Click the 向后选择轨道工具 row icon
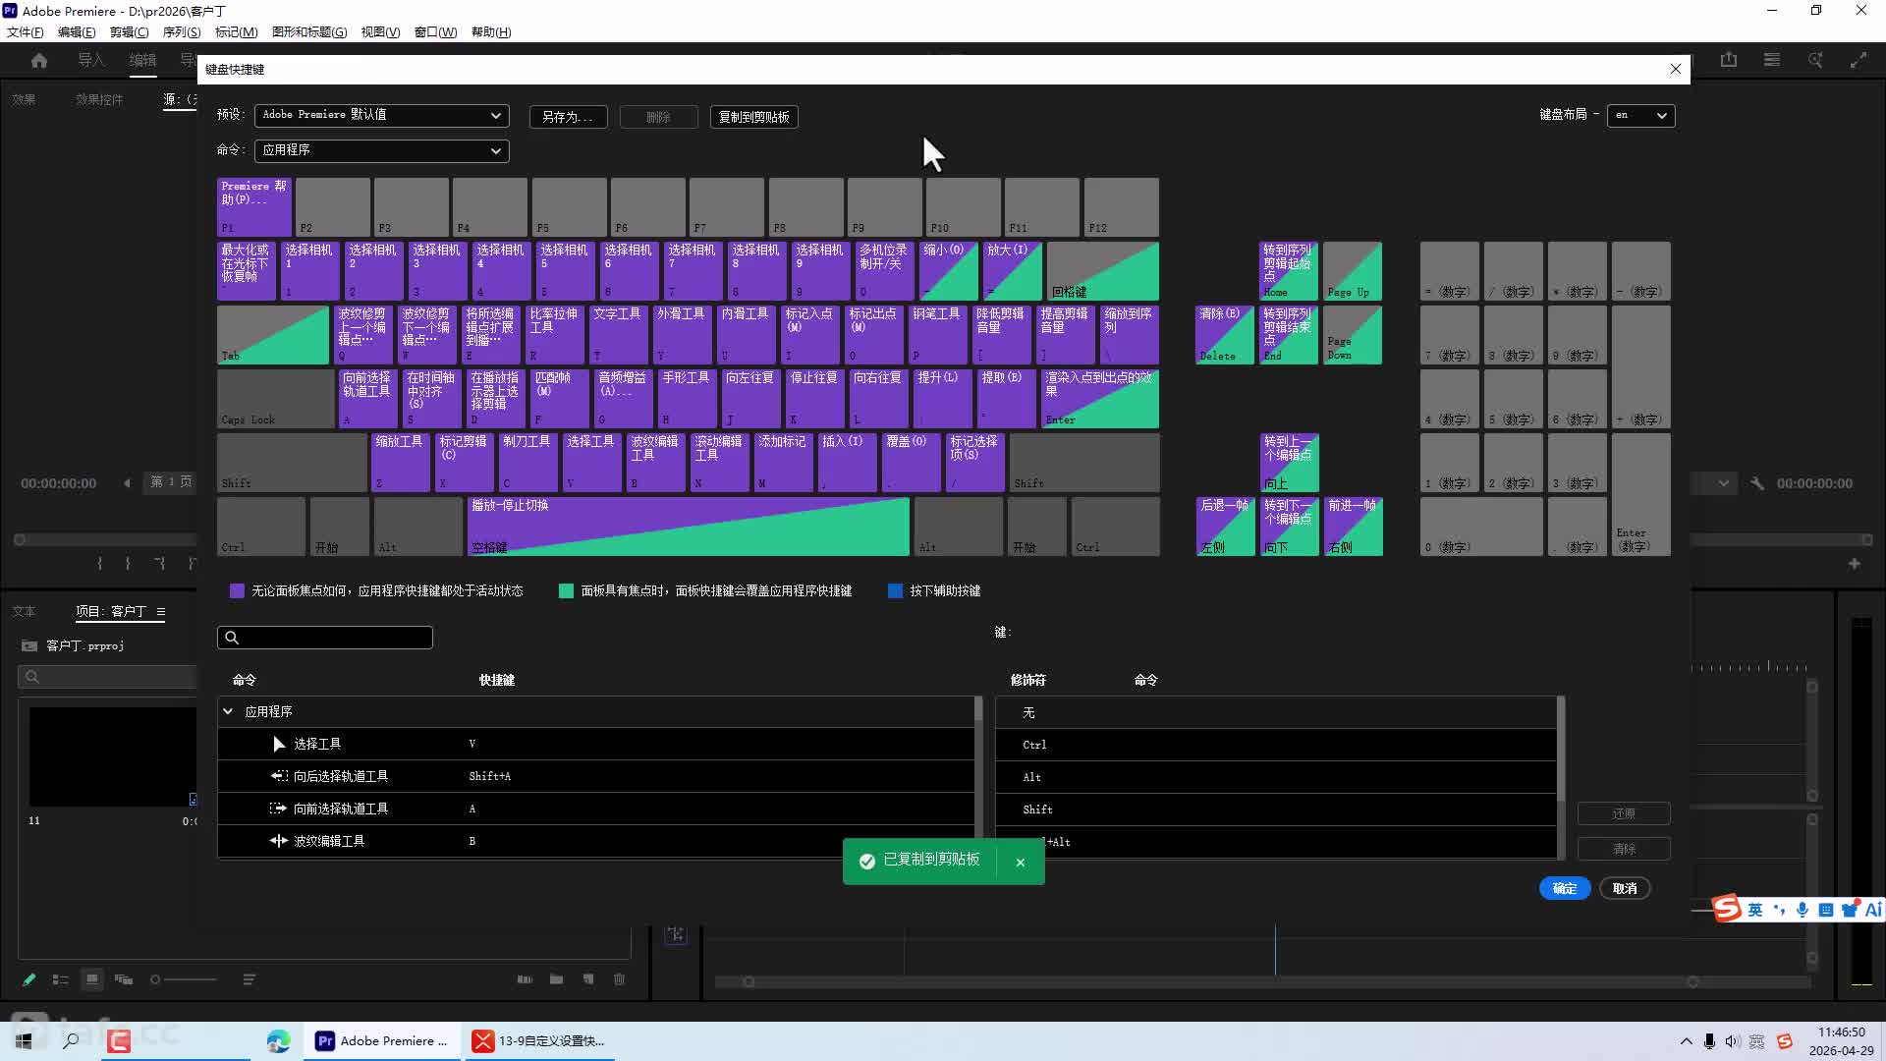The image size is (1886, 1061). 279,776
